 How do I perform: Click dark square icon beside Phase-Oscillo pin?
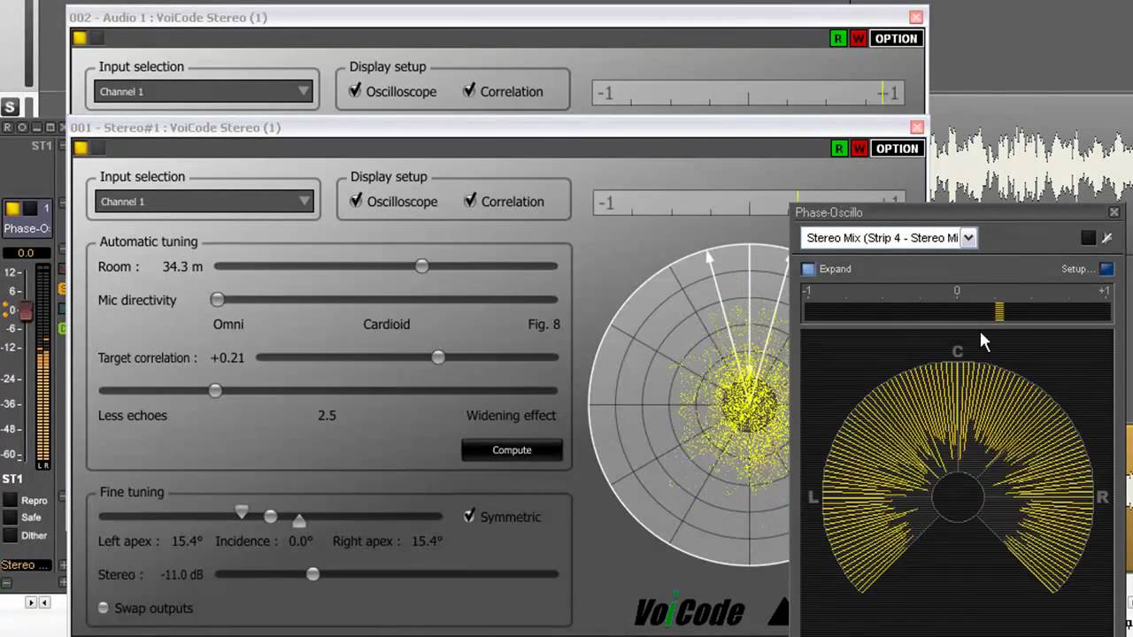pos(1088,238)
